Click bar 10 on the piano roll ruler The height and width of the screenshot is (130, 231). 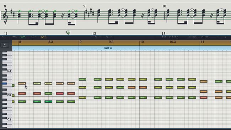[x=142, y=42]
